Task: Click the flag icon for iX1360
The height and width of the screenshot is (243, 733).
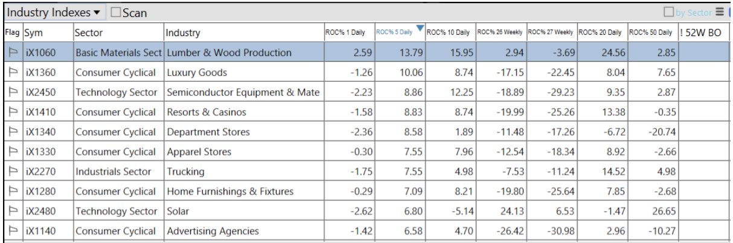Action: (13, 73)
